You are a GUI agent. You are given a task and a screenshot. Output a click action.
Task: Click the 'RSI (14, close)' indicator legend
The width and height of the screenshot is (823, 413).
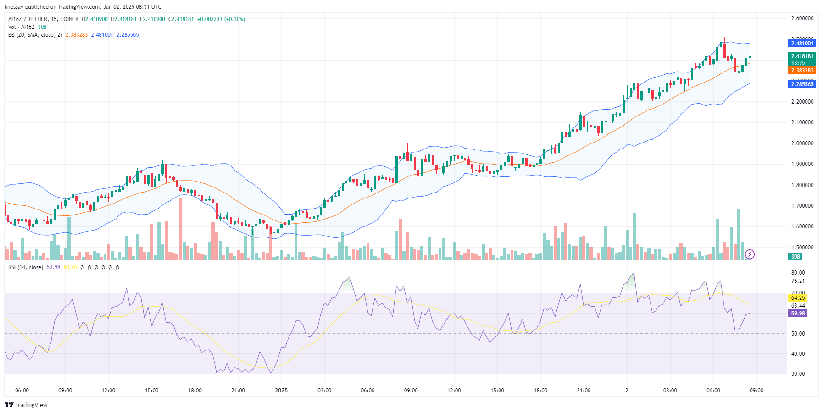click(26, 267)
